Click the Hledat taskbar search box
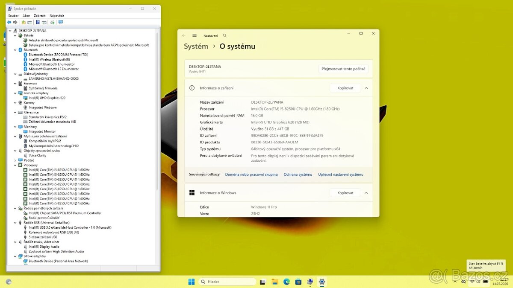513x288 pixels. coord(228,282)
